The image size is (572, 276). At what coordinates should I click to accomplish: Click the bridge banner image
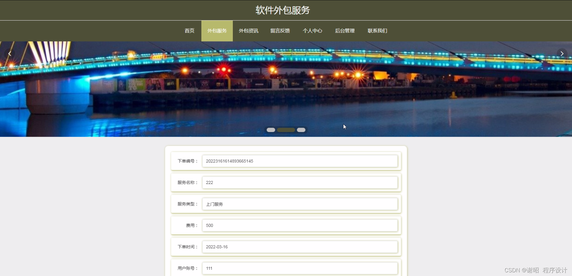pyautogui.click(x=286, y=89)
